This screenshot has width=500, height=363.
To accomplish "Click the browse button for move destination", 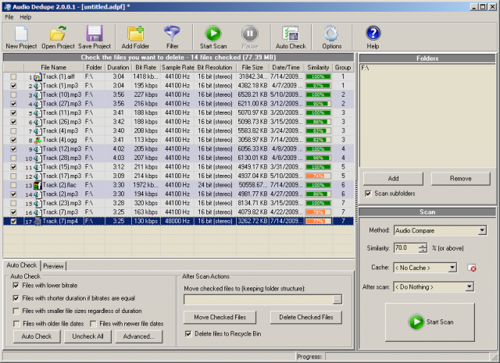I will pos(337,299).
